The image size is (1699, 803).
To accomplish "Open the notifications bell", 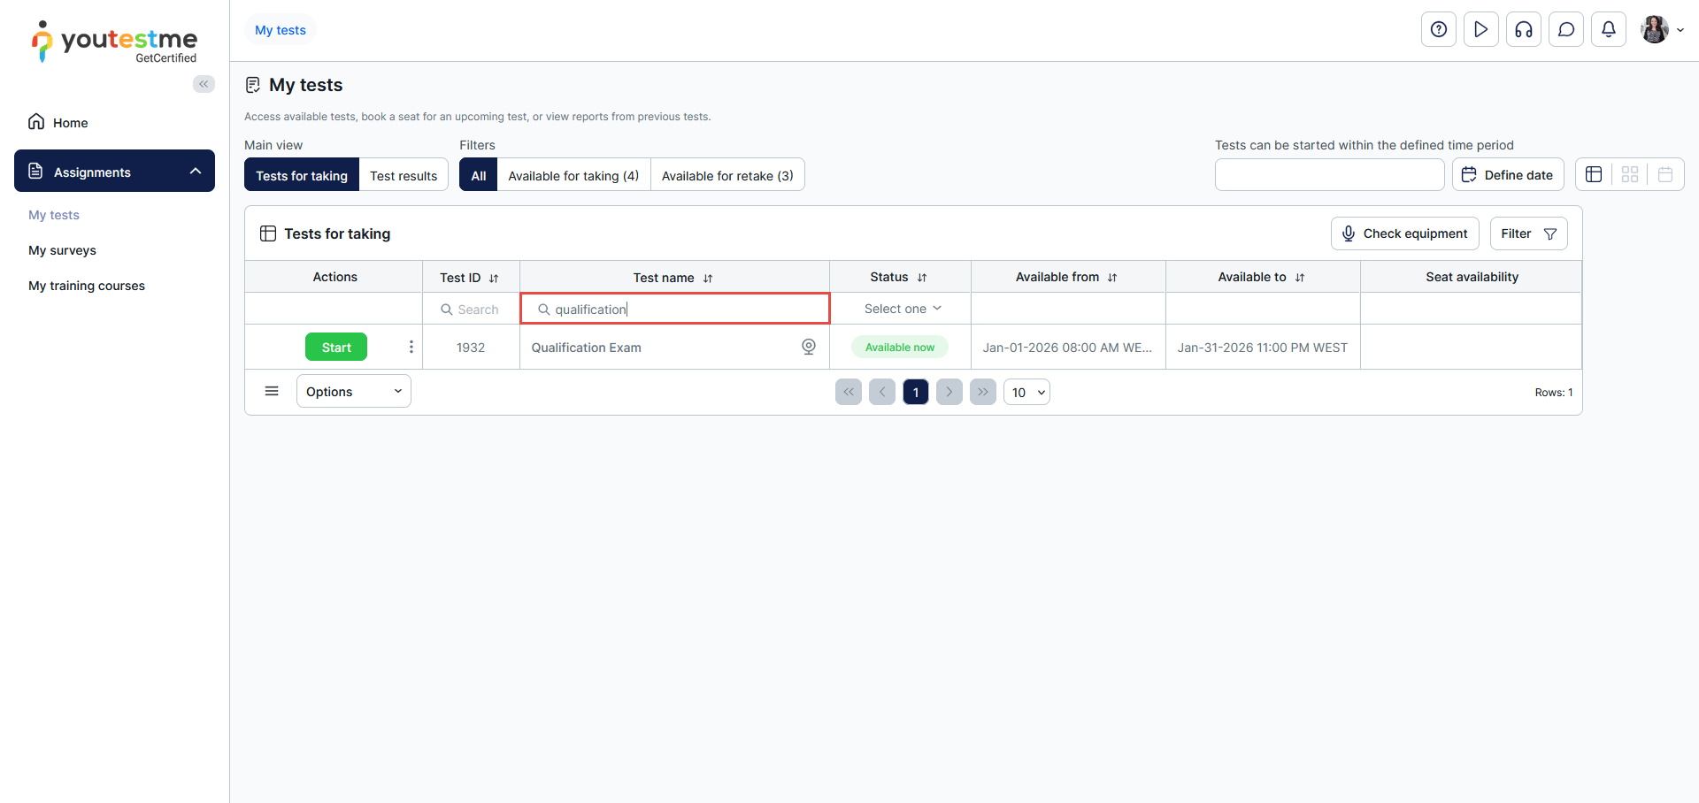I will coord(1608,29).
